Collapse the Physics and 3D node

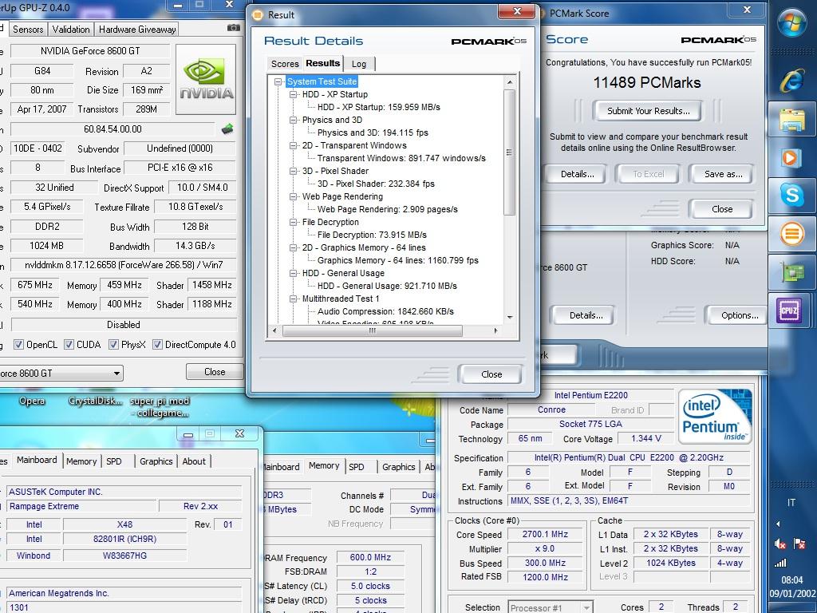tap(294, 120)
